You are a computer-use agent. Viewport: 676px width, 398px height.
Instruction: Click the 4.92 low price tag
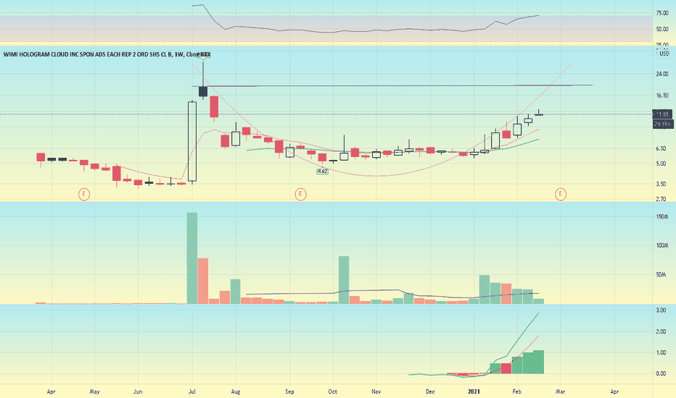323,172
